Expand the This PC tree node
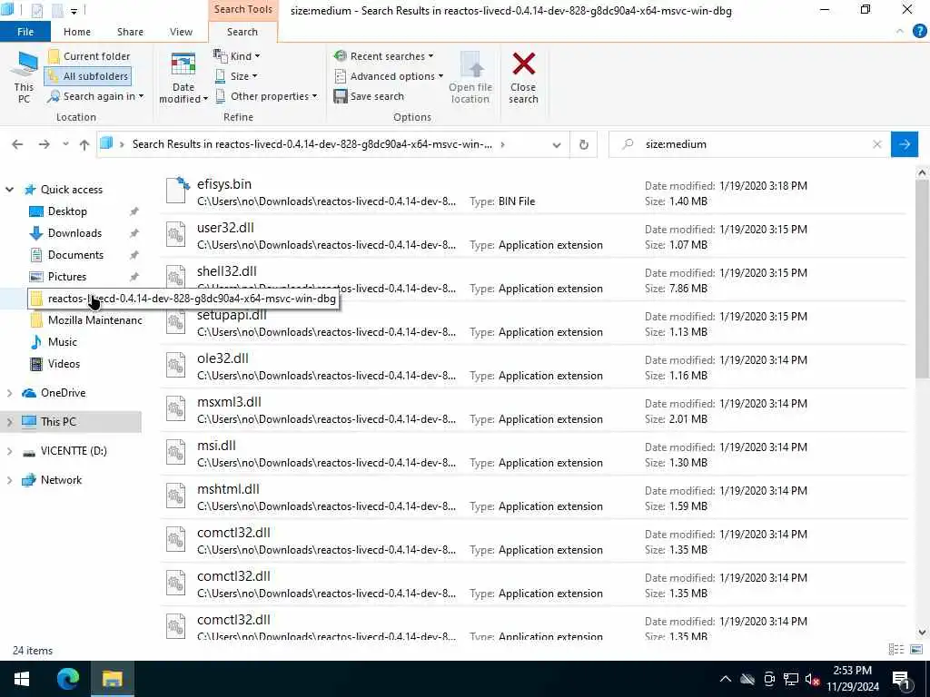The image size is (930, 697). coord(9,422)
